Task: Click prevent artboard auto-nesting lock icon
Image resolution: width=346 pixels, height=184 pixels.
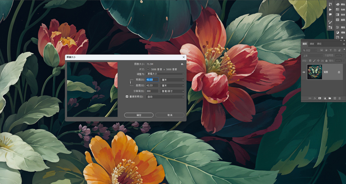Action: tap(322, 61)
